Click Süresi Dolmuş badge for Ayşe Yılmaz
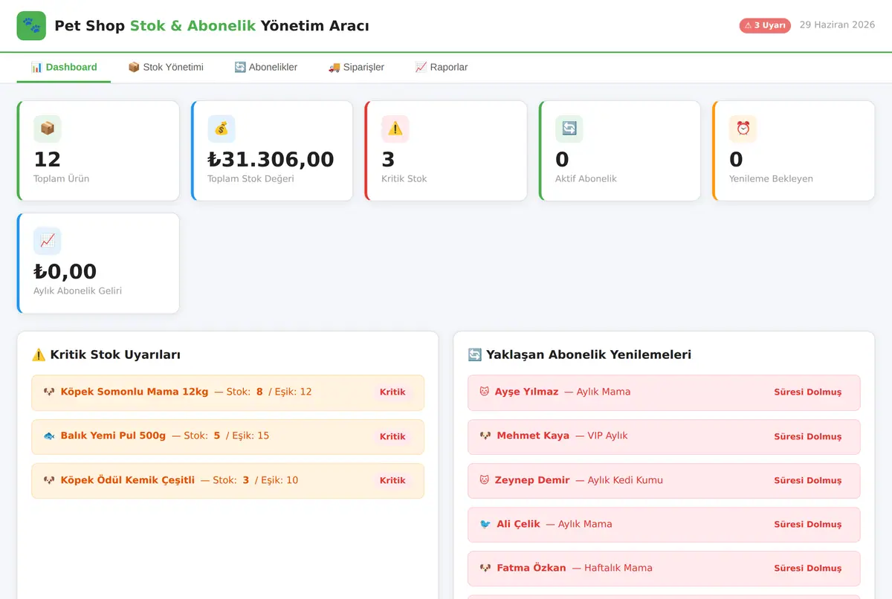This screenshot has height=599, width=892. point(808,392)
